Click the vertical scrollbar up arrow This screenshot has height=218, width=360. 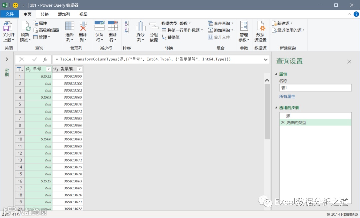point(267,80)
